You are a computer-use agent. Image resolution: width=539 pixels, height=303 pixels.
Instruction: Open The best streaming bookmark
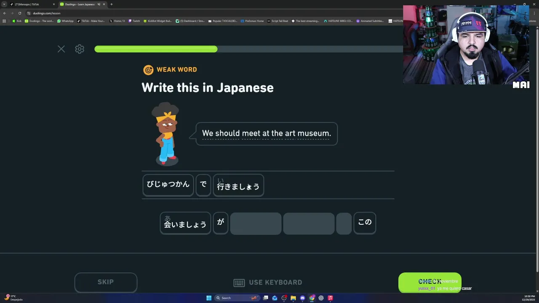(x=305, y=21)
